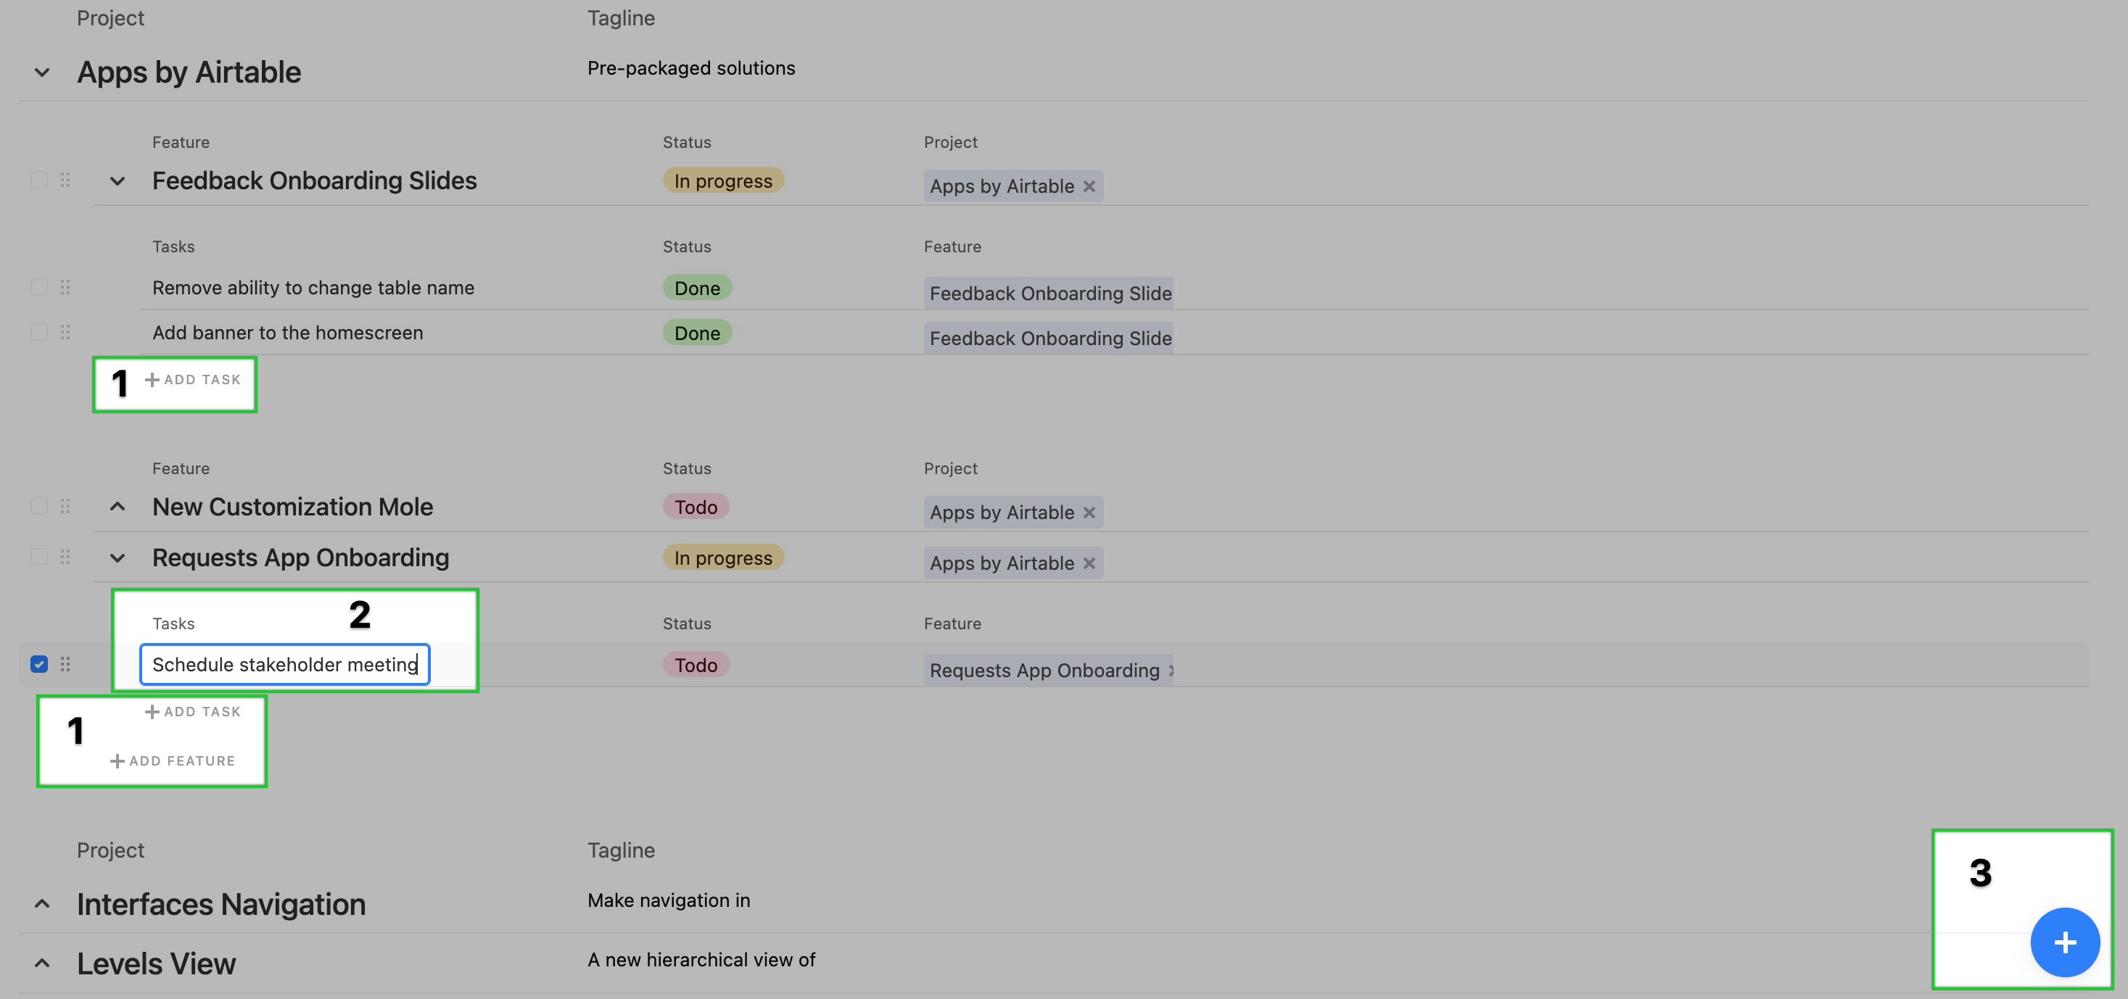Expand the New Customization Mole feature
Image resolution: width=2128 pixels, height=999 pixels.
[x=117, y=507]
